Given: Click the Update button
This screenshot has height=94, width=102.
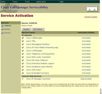Looking at the screenshot, I should (26, 29).
